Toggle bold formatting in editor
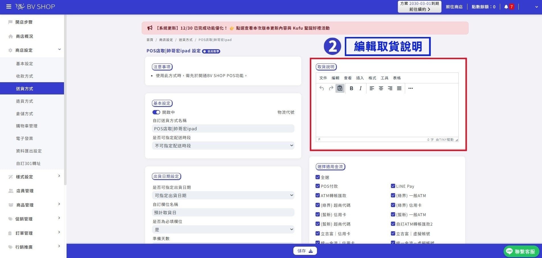Screen dimensions: 542x258 tap(351, 88)
